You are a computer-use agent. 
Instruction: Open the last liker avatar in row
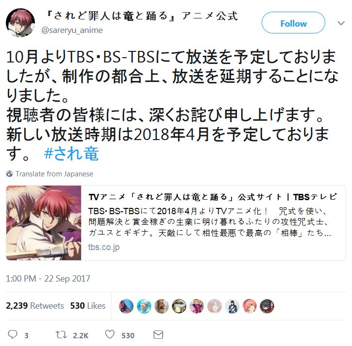pyautogui.click(x=267, y=306)
